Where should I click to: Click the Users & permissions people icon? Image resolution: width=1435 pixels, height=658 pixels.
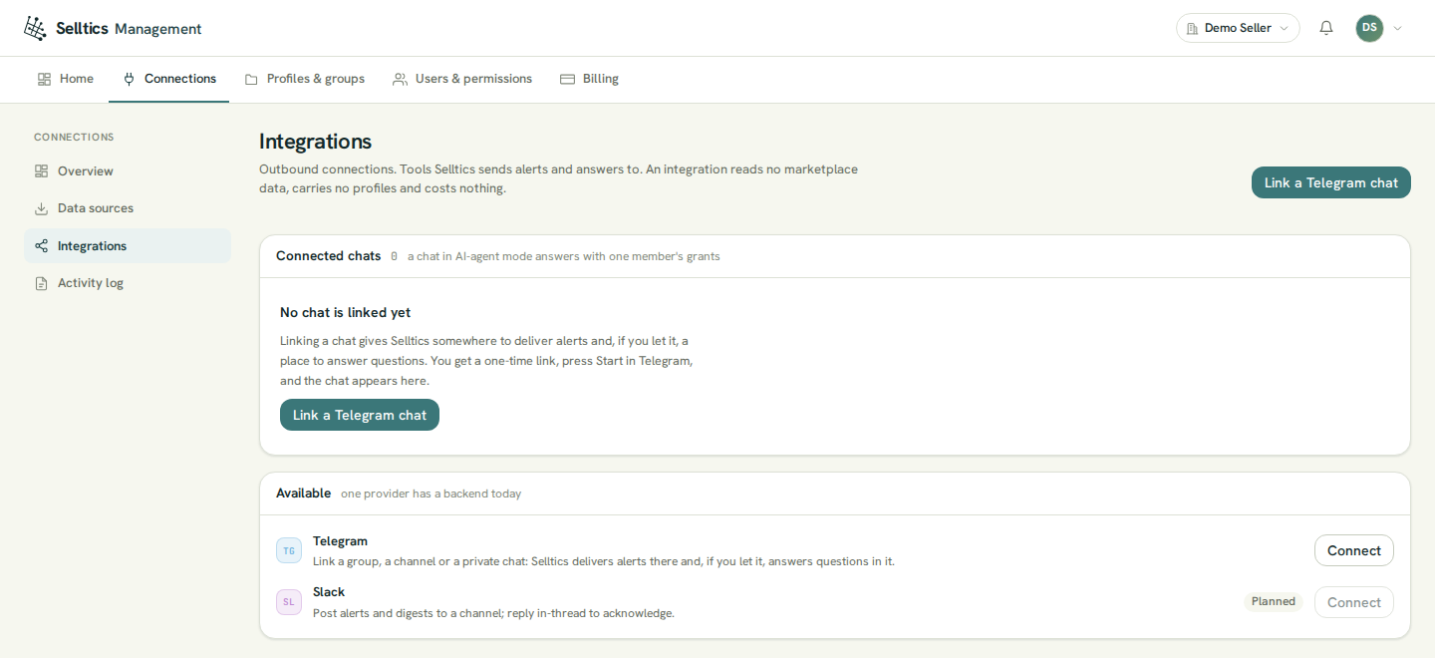tap(400, 79)
